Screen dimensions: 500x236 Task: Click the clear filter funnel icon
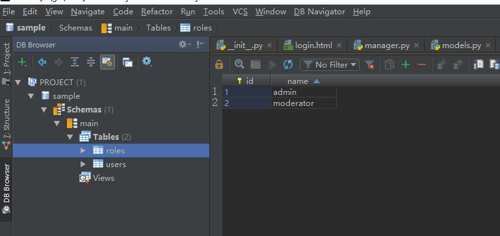pos(369,65)
